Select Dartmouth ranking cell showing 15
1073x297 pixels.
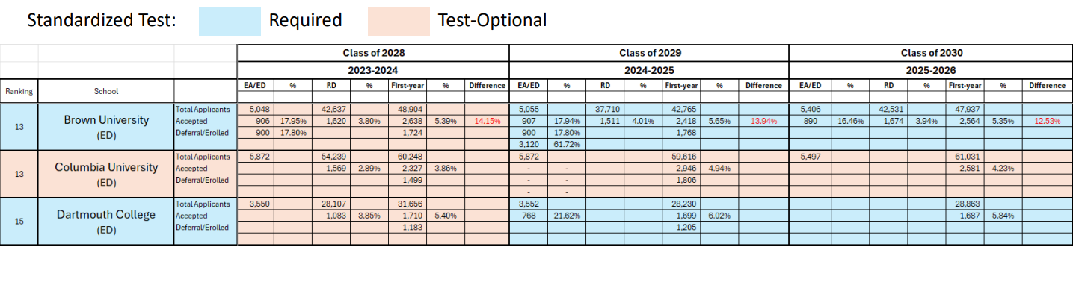[19, 221]
